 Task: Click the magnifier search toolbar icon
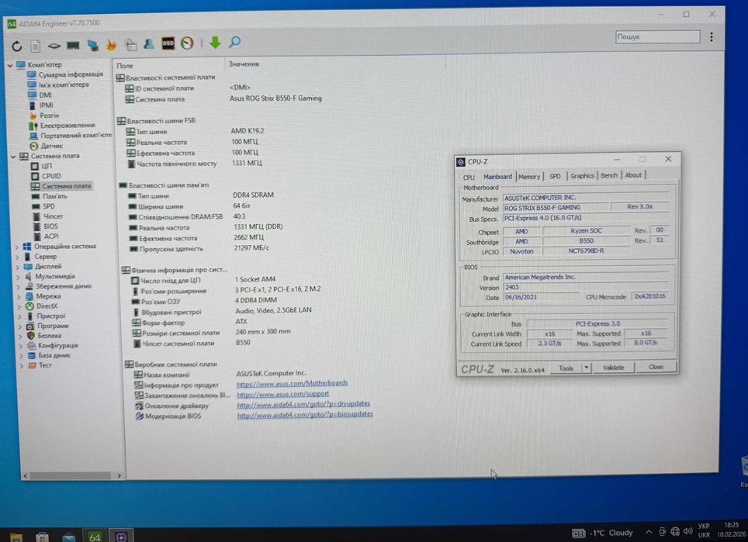(234, 42)
